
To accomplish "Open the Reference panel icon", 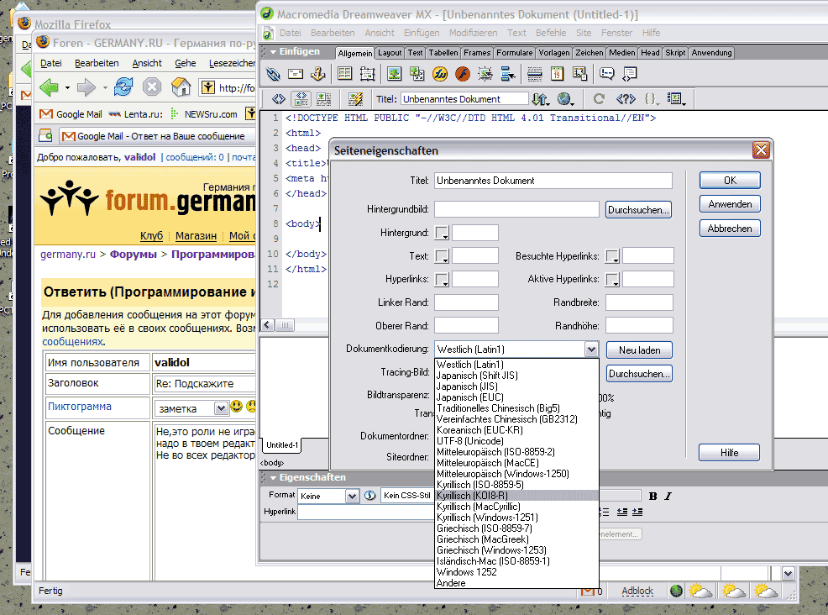I will (626, 99).
